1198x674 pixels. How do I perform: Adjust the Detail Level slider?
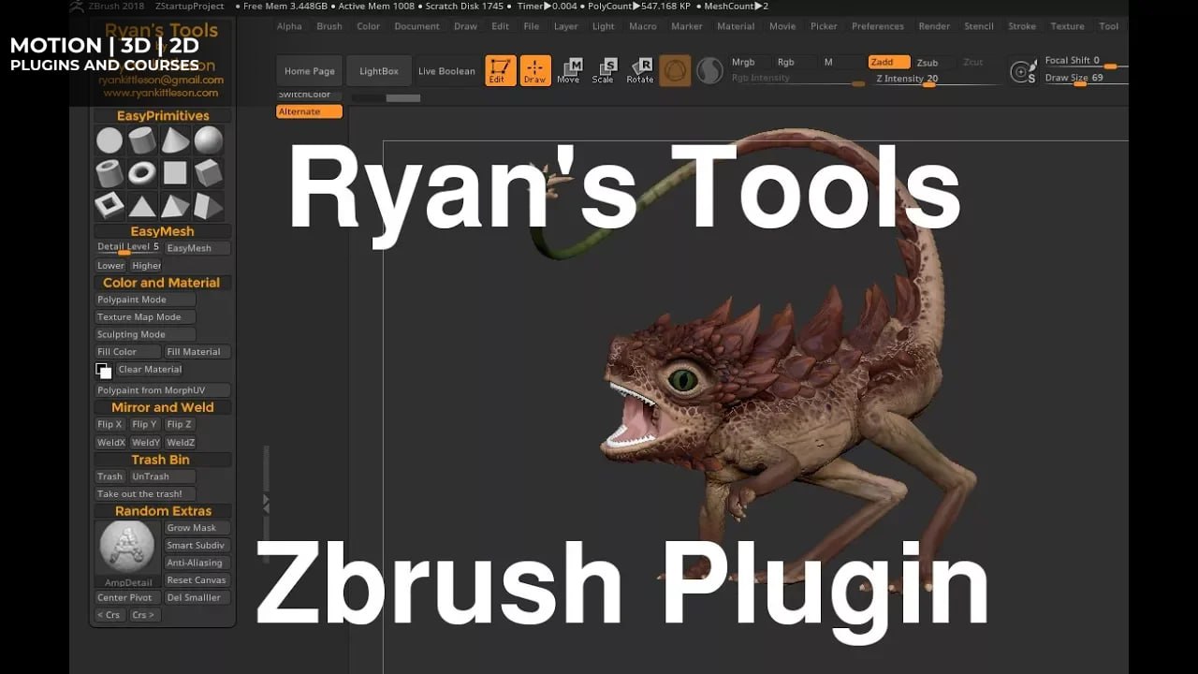(x=128, y=248)
